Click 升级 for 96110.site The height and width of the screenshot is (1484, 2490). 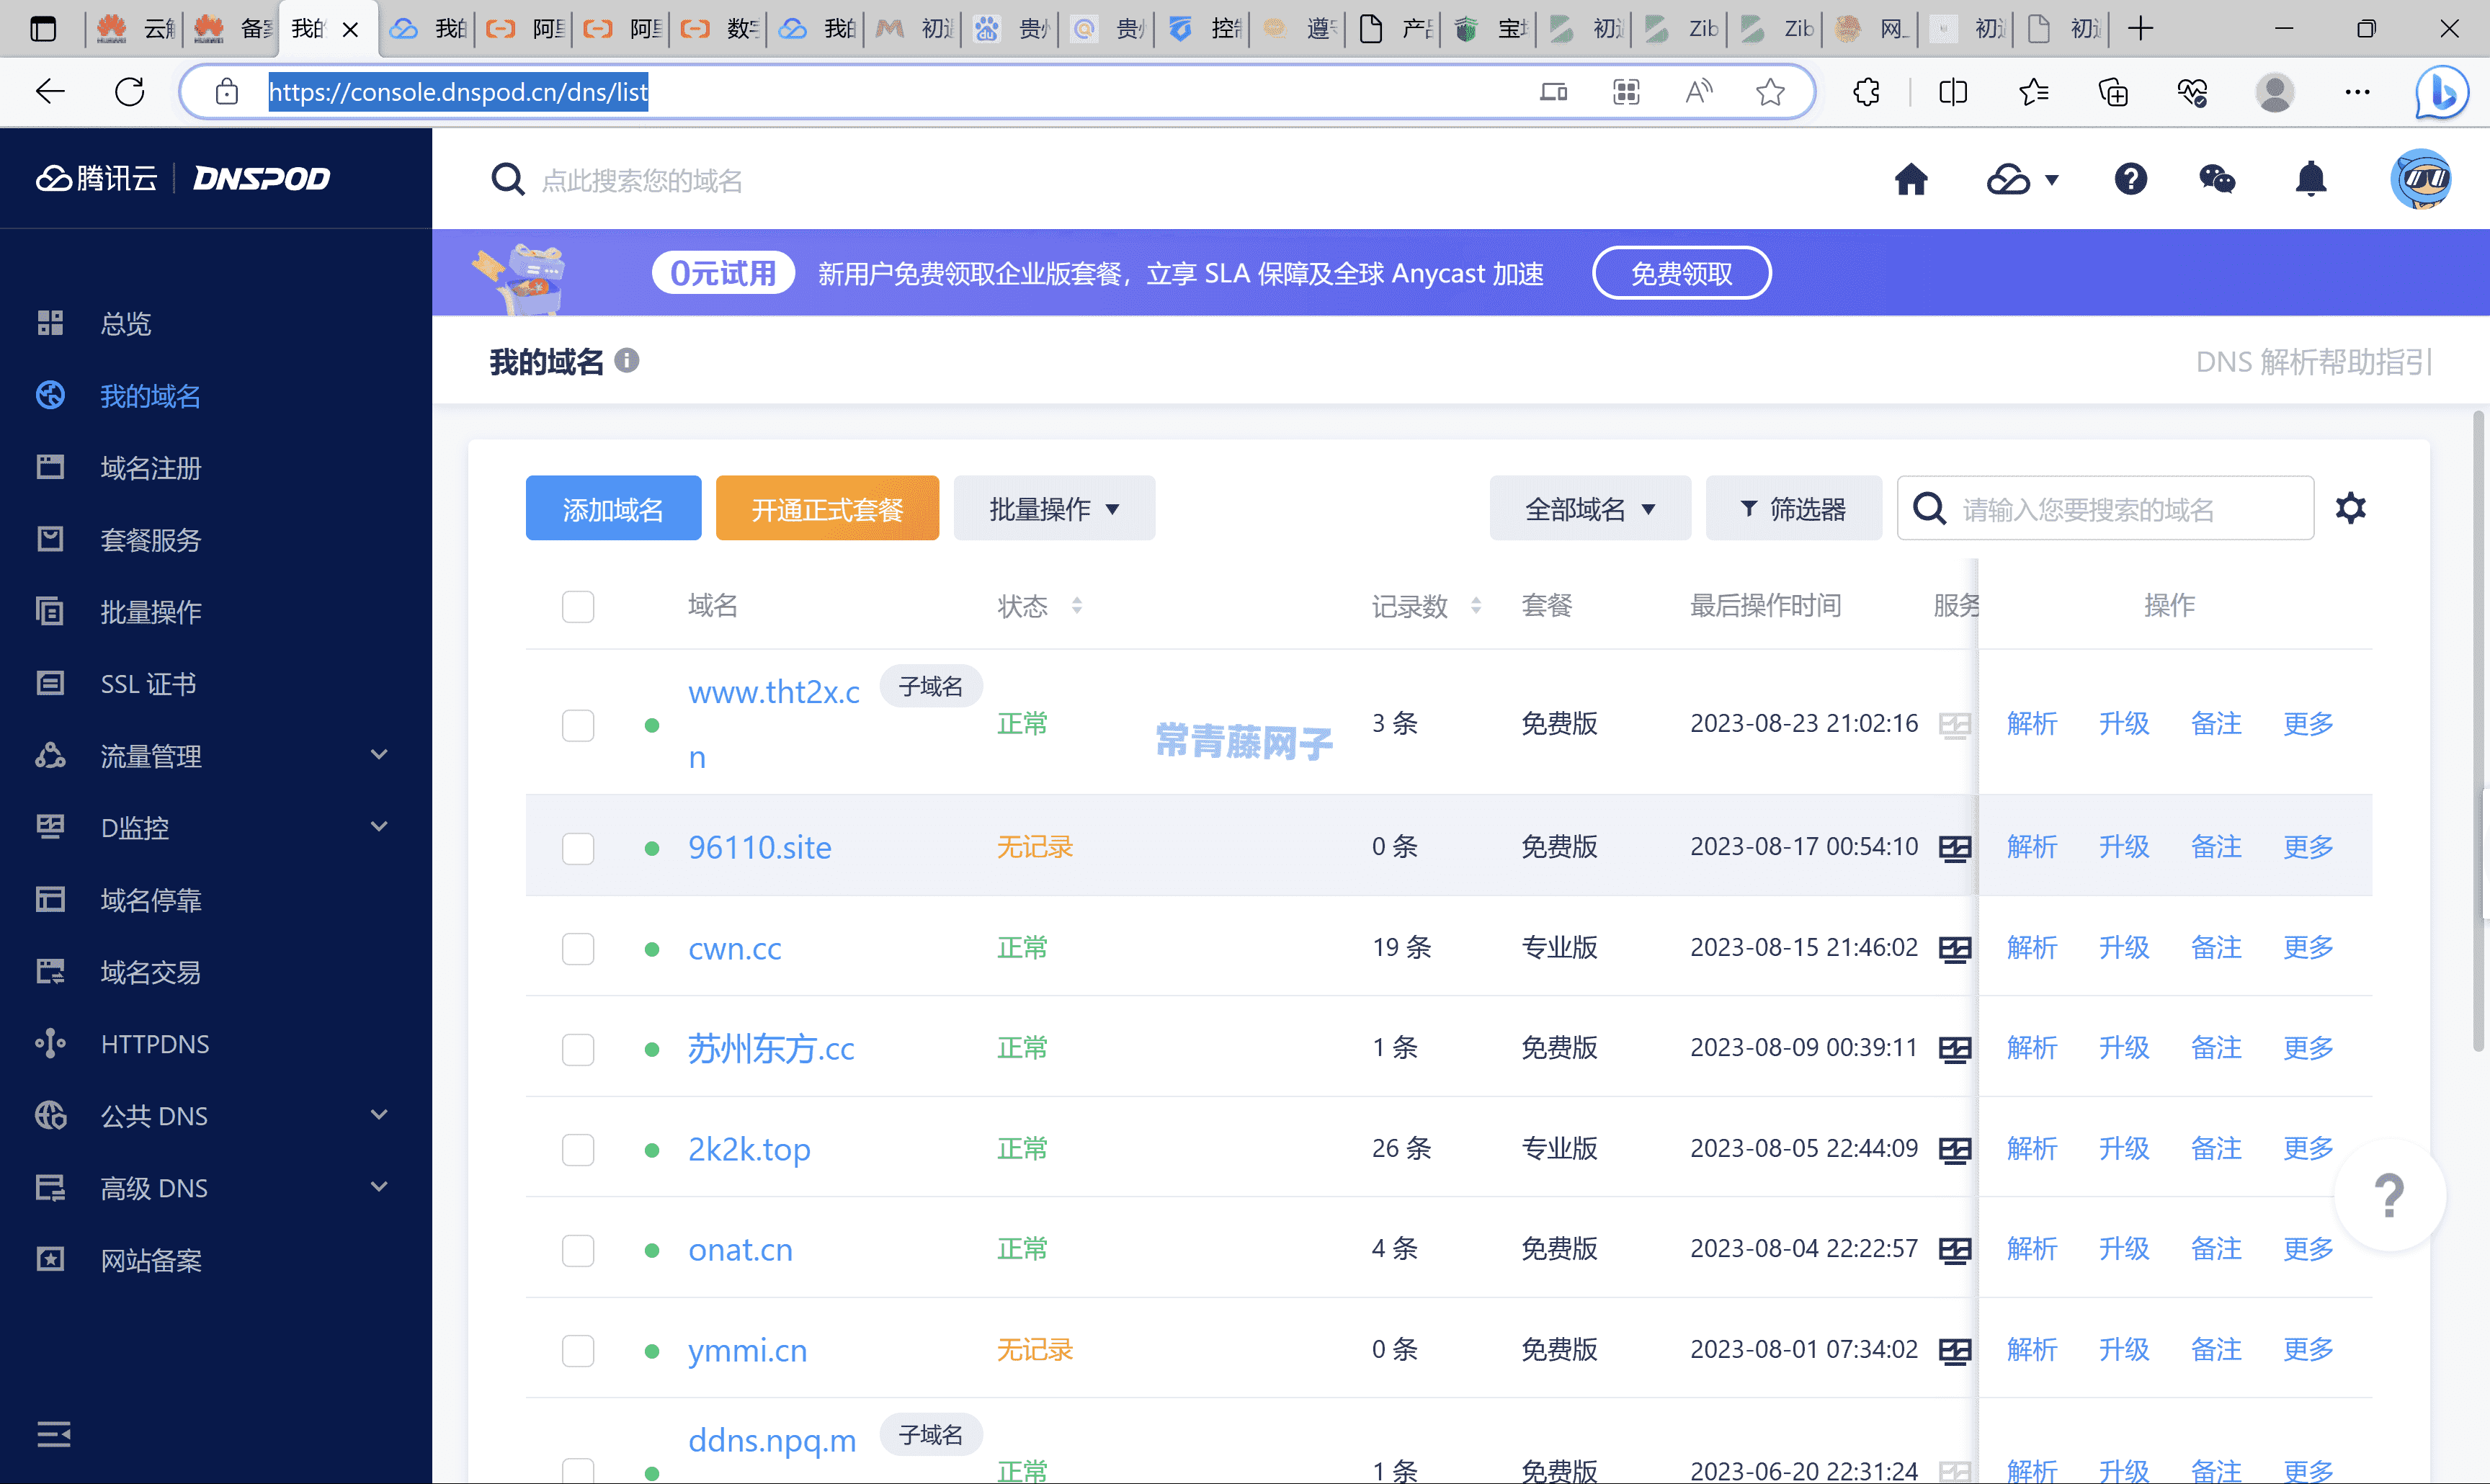(2123, 848)
